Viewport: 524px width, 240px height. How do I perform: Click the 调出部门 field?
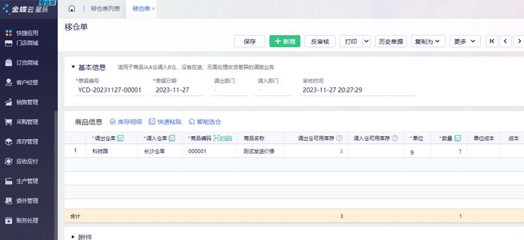(229, 90)
